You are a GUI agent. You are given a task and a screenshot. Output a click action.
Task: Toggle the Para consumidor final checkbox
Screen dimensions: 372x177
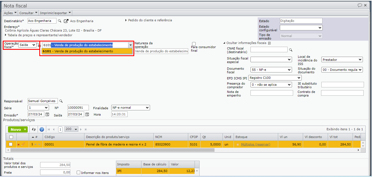194,44
